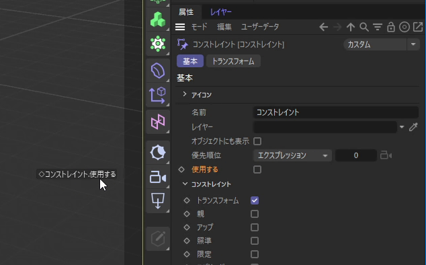Click the constraint tag icon in header
The width and height of the screenshot is (426, 265).
point(182,44)
